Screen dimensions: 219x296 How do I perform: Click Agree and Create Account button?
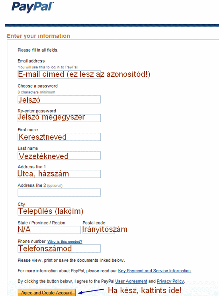(47, 292)
